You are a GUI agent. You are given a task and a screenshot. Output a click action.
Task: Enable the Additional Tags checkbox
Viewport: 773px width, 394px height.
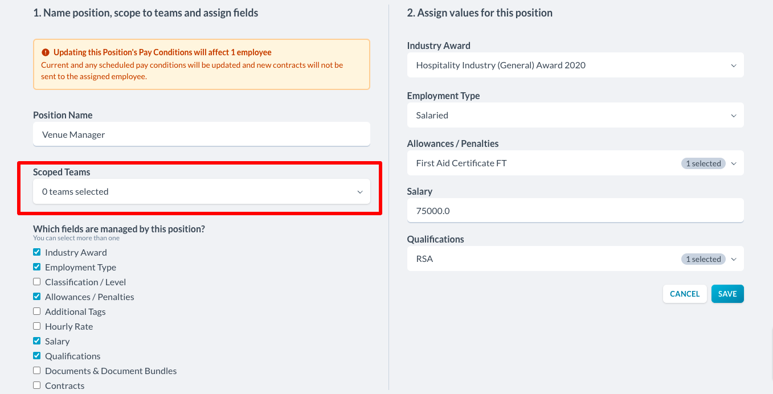(x=37, y=311)
